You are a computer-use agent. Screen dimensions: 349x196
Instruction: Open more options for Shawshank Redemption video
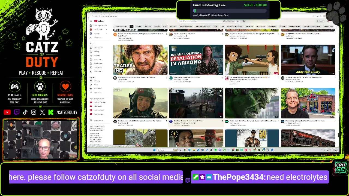coord(334,78)
